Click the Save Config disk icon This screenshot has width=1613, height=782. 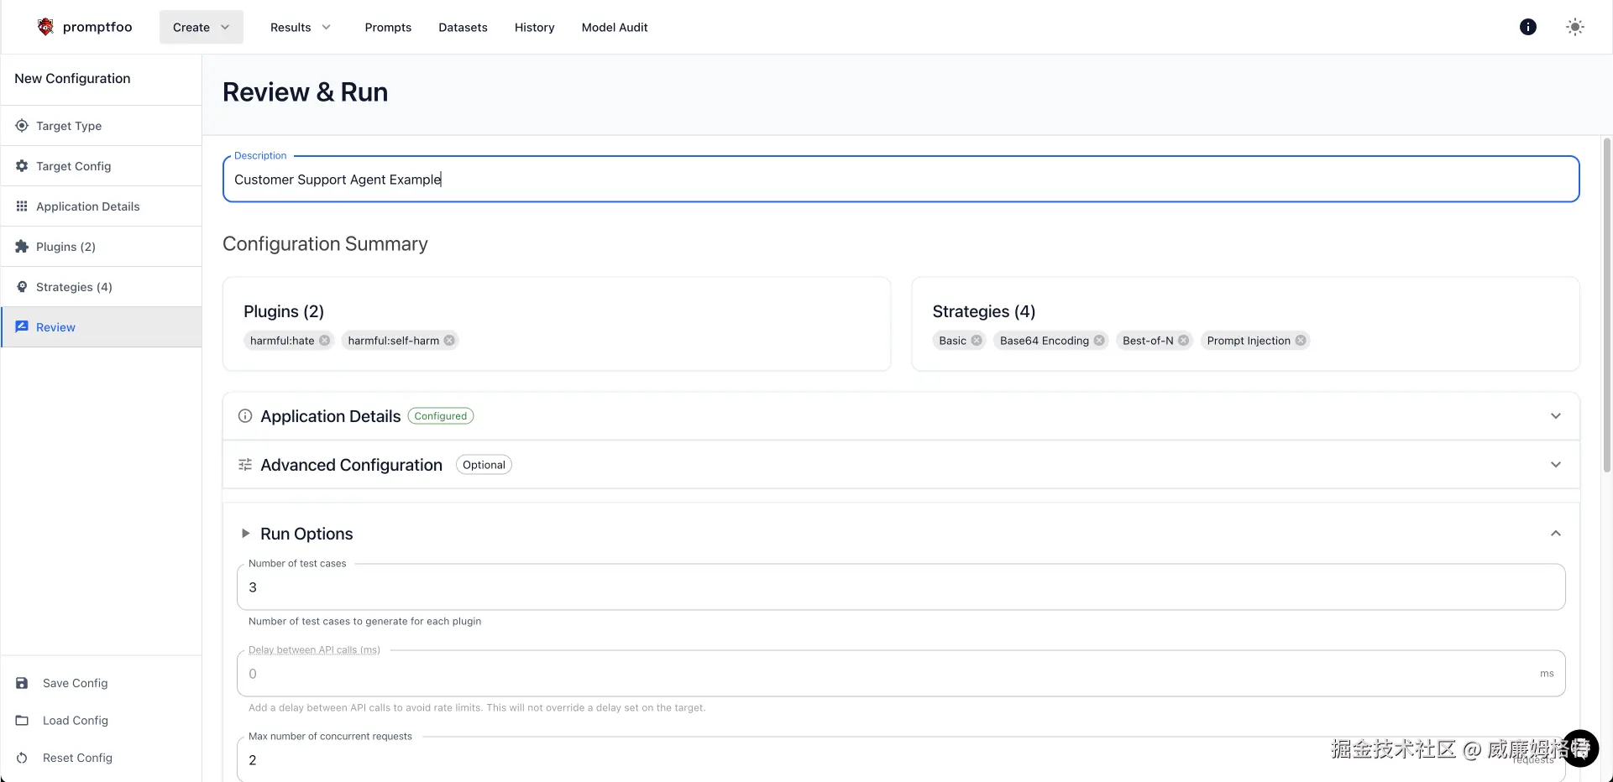coord(23,683)
